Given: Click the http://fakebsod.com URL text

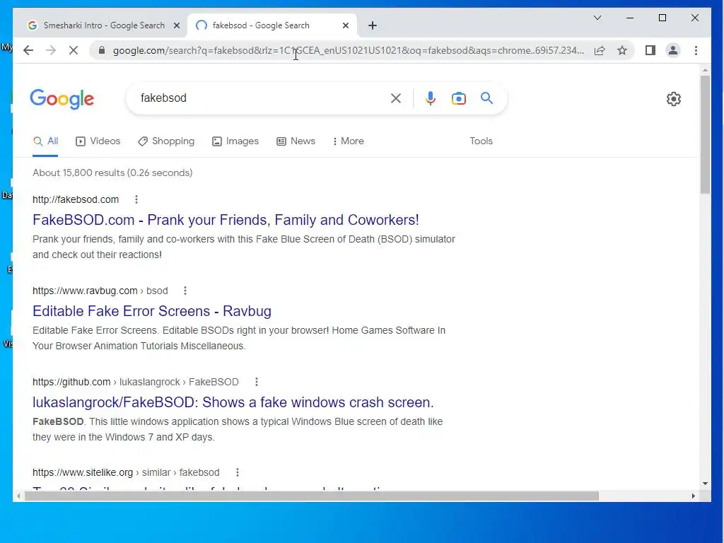Looking at the screenshot, I should coord(76,199).
